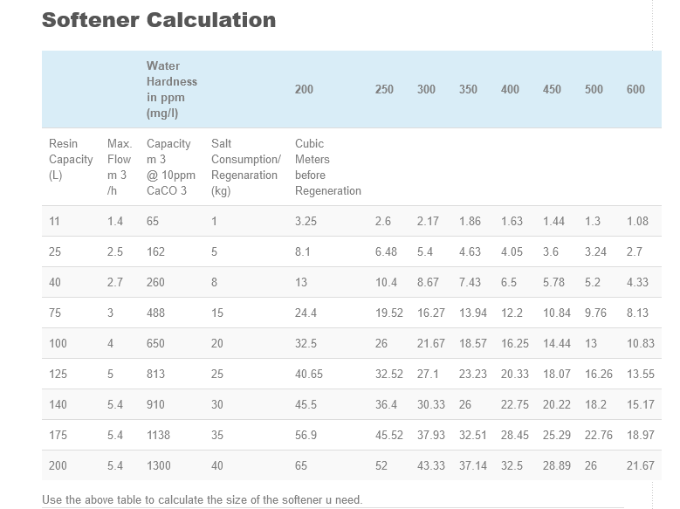Click the Max. Flow m3/h column label
The width and height of the screenshot is (680, 509).
tap(119, 167)
